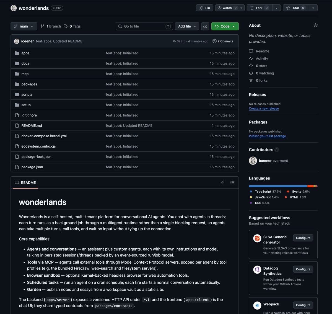The image size is (332, 314).
Task: Open the scripts folder
Action: point(27,94)
